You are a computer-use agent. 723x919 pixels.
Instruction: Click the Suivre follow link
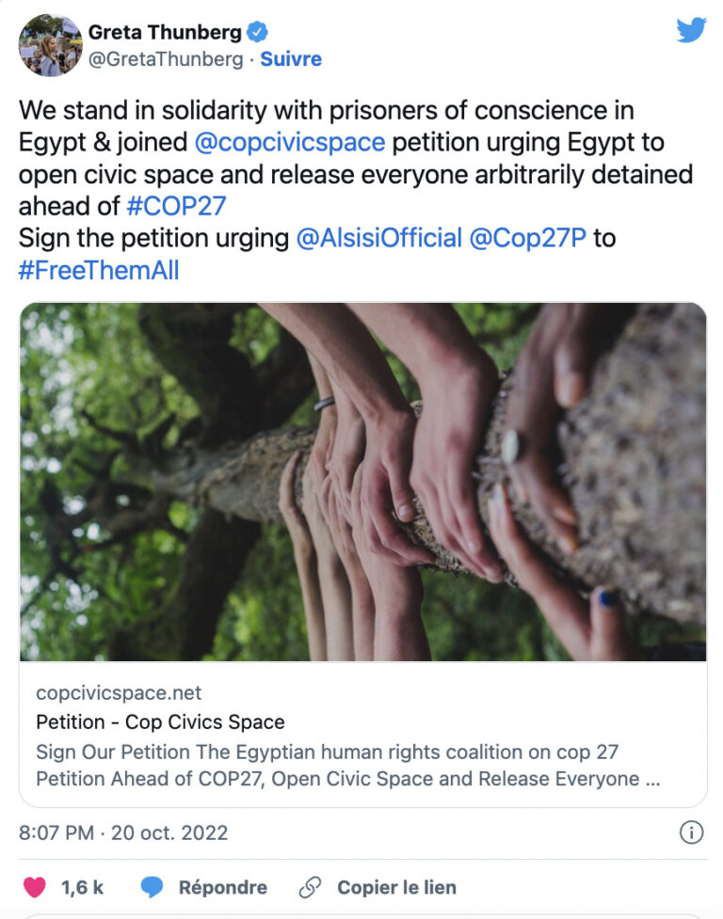(x=291, y=59)
